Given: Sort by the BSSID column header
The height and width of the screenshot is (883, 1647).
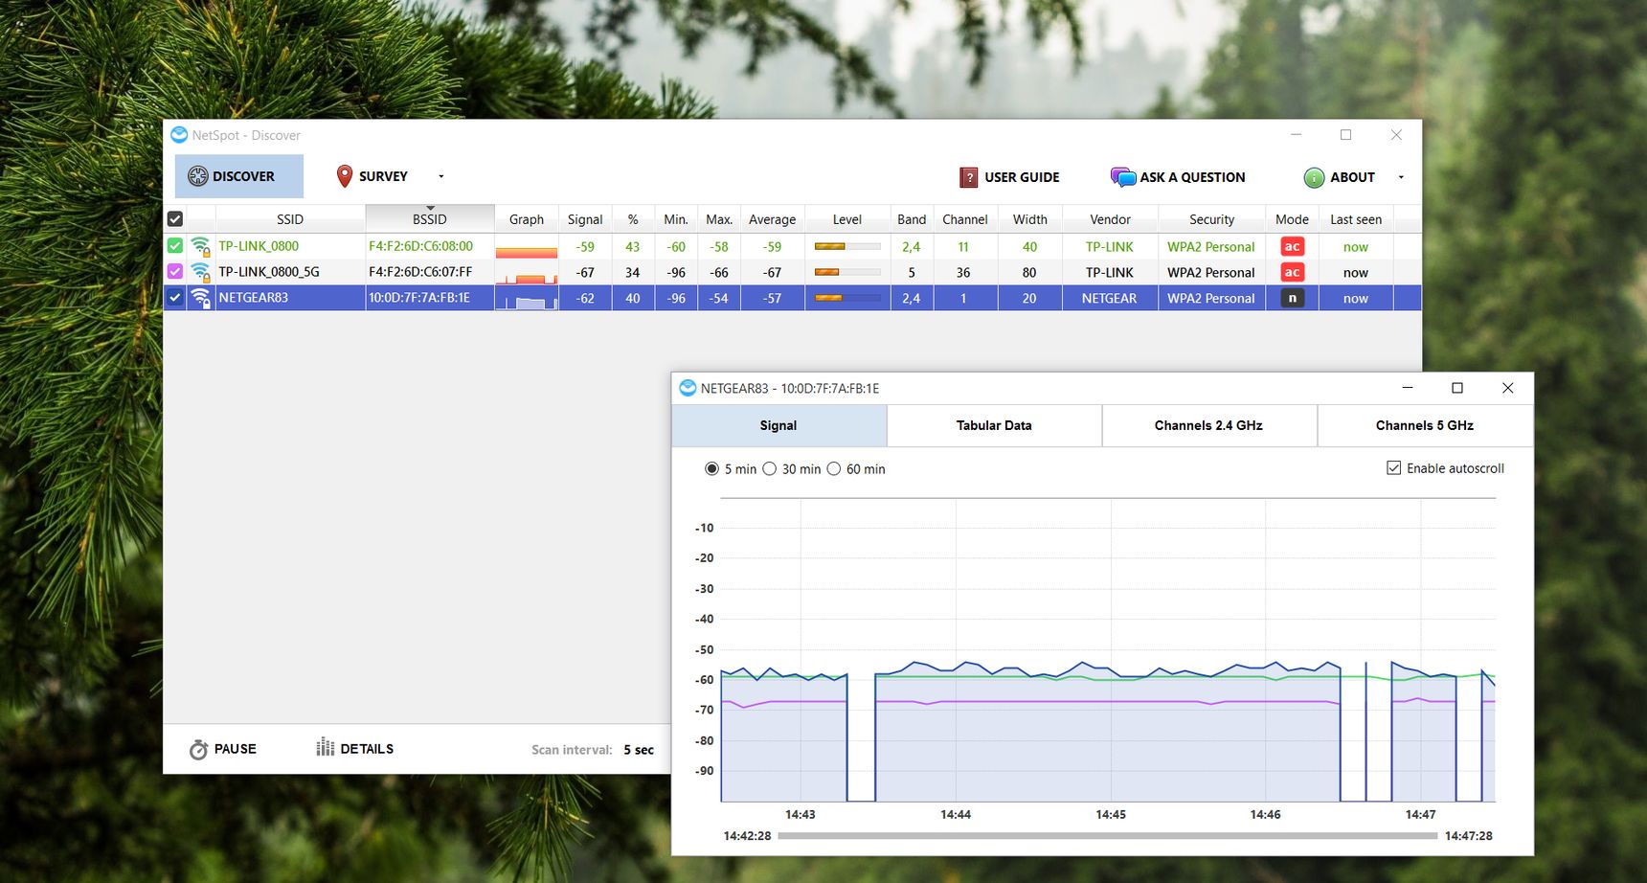Looking at the screenshot, I should (430, 219).
